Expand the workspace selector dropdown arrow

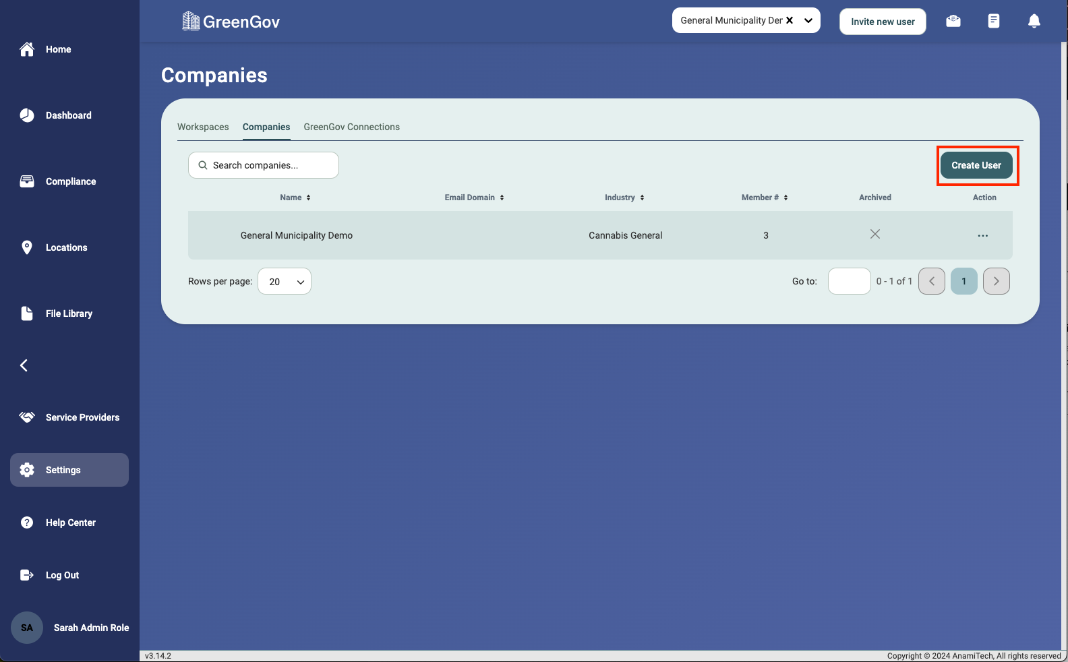pyautogui.click(x=808, y=20)
